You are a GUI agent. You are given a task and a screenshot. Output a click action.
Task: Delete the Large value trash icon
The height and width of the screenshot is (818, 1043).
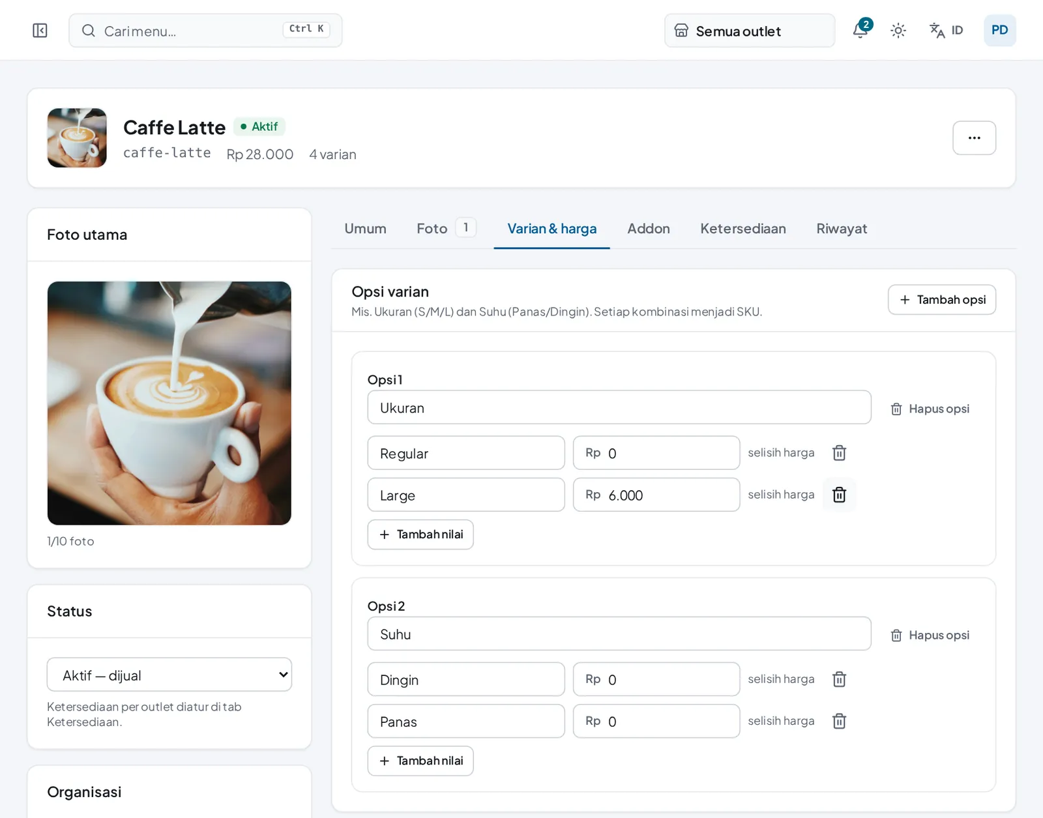839,495
